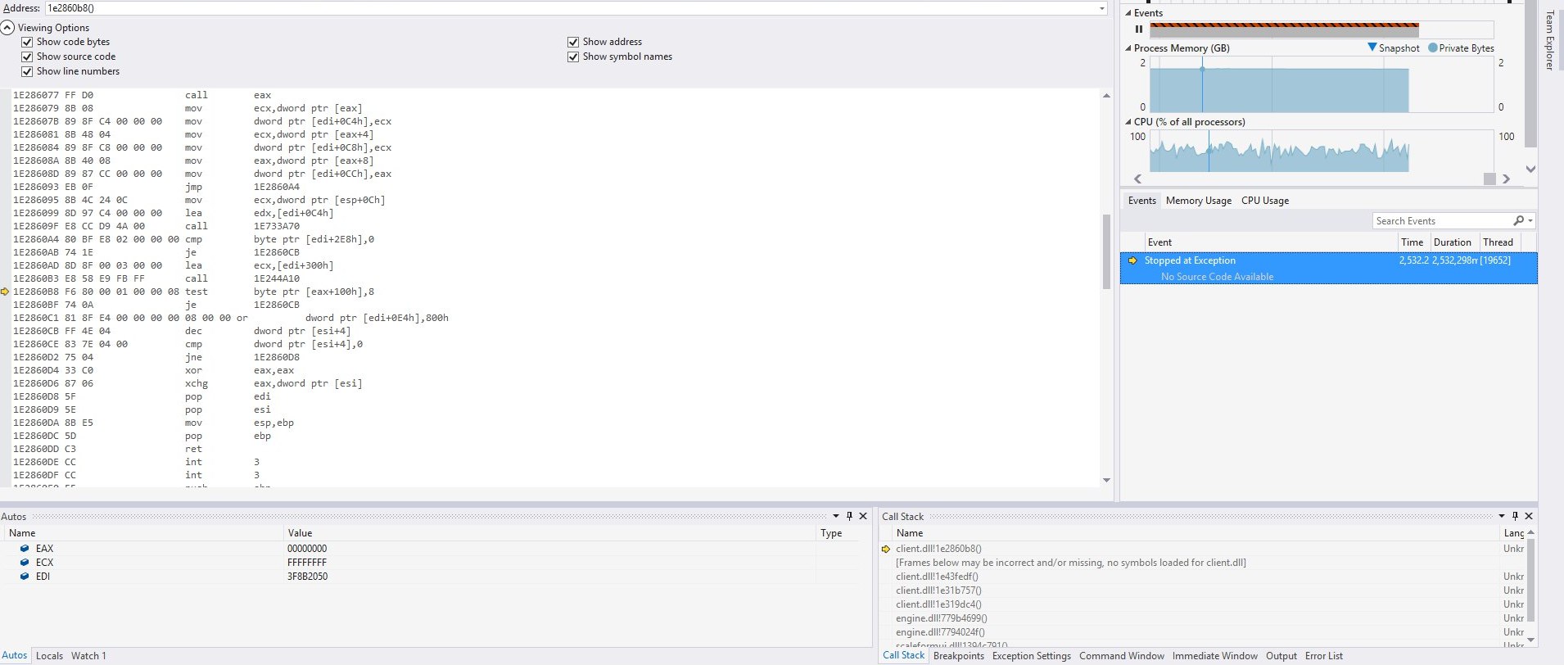Image resolution: width=1564 pixels, height=665 pixels.
Task: Switch to the Locals tab
Action: (49, 656)
